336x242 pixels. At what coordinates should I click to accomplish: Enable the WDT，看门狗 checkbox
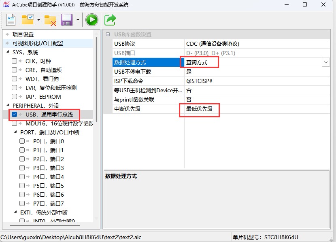(14, 79)
